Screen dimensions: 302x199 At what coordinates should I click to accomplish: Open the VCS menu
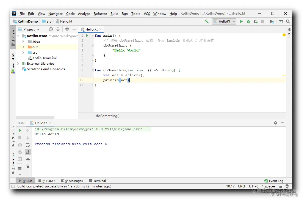(x=147, y=14)
